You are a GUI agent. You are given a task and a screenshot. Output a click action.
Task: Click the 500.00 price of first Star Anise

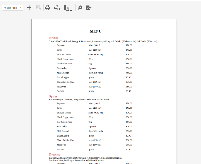(x=129, y=68)
